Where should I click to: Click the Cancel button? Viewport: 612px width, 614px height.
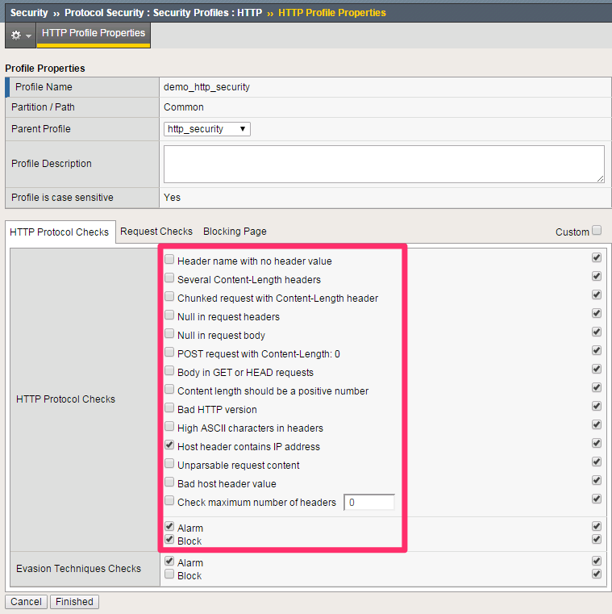coord(27,601)
